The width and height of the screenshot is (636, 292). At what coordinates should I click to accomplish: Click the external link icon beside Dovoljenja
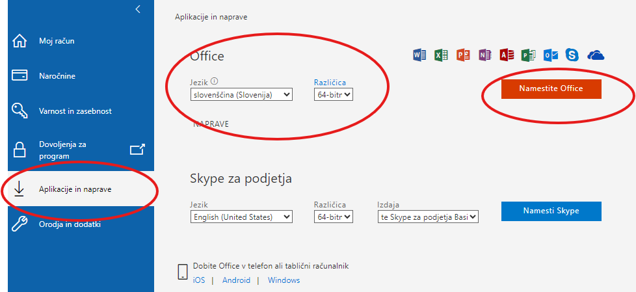tap(137, 150)
